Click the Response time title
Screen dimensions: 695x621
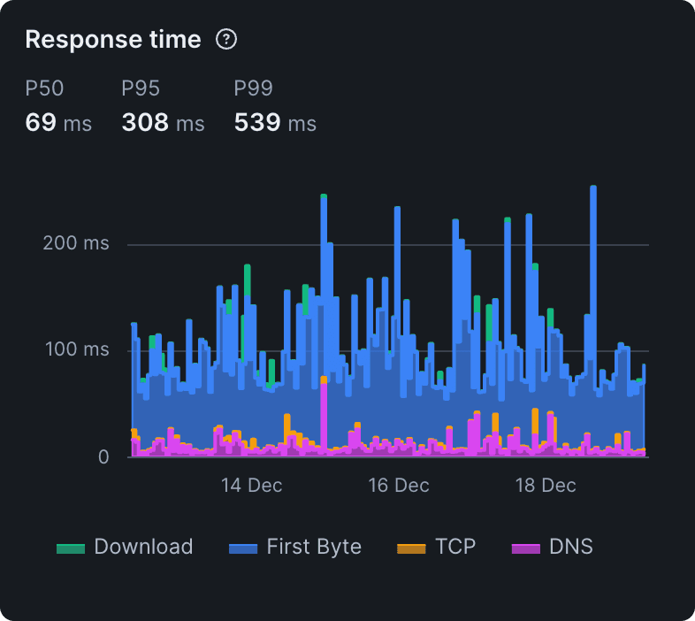(113, 40)
